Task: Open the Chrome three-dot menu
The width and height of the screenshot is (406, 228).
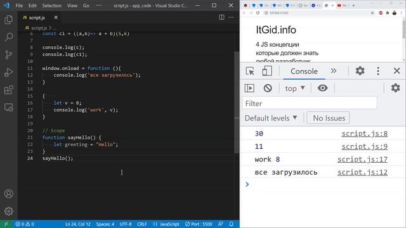Action: tap(402, 13)
